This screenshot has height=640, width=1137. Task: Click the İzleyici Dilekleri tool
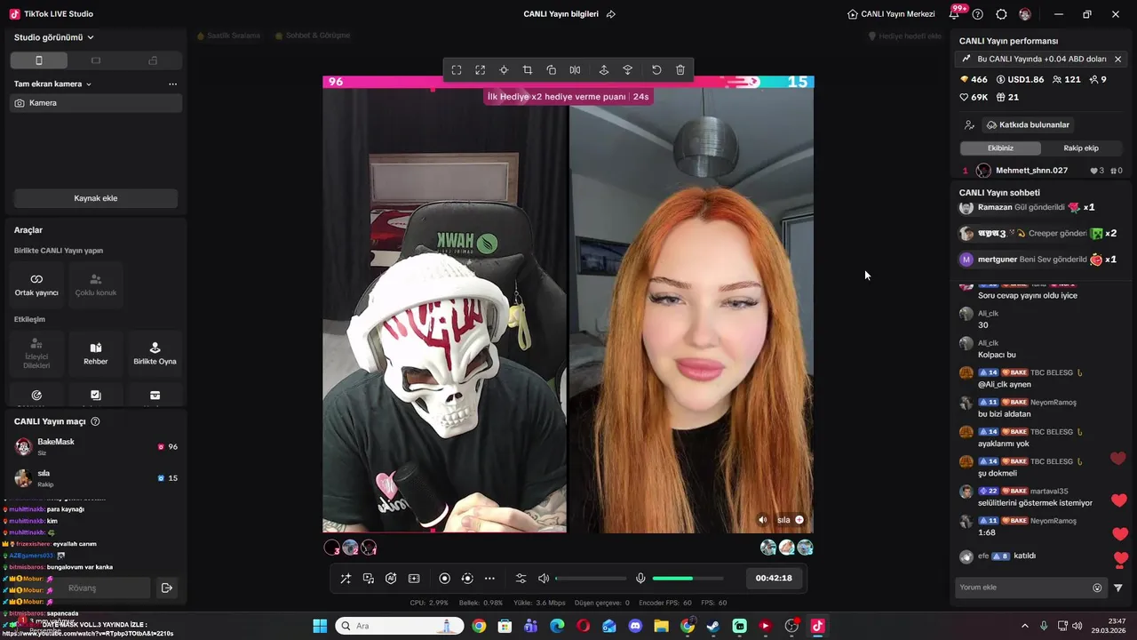[36, 353]
